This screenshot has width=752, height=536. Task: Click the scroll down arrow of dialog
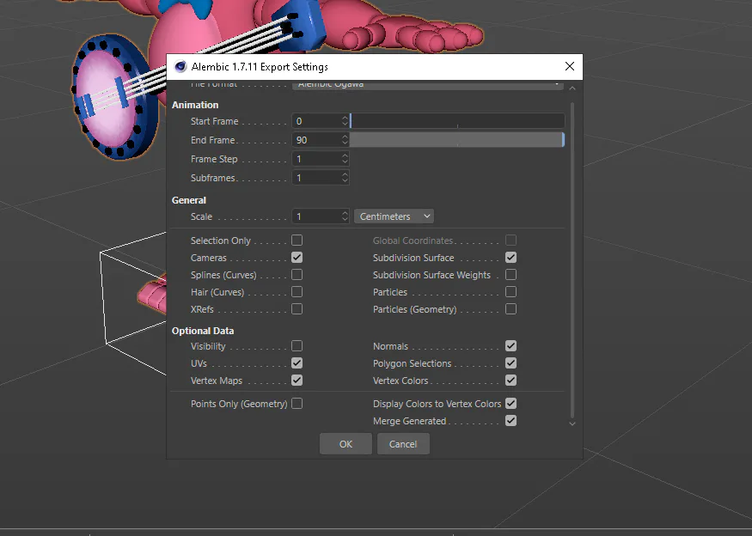coord(572,423)
